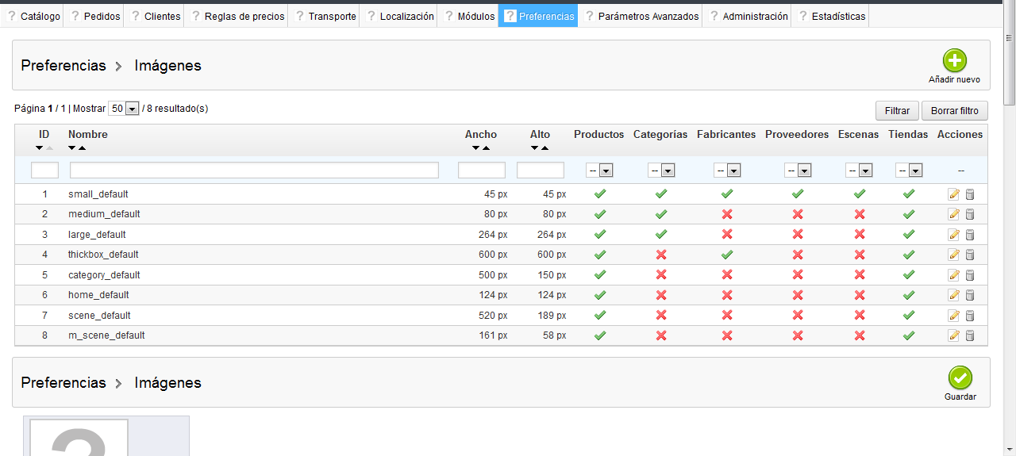Open the Pedidos tab

(94, 16)
